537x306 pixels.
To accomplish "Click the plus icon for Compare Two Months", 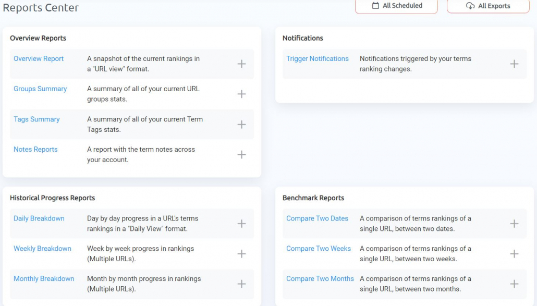I will click(x=514, y=284).
